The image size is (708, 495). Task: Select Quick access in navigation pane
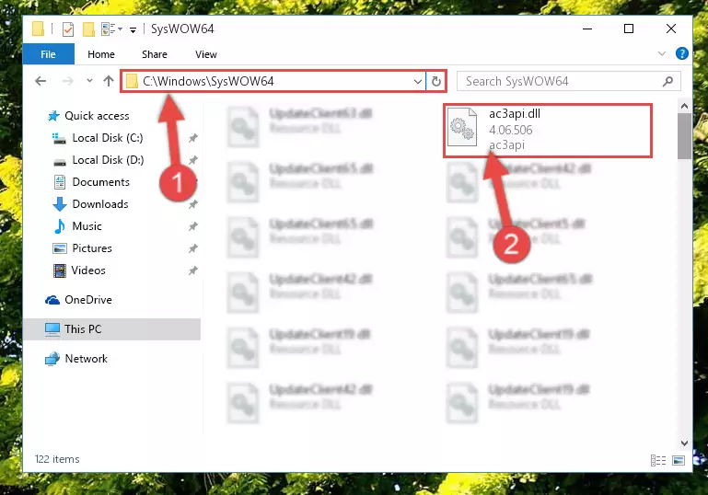(97, 116)
